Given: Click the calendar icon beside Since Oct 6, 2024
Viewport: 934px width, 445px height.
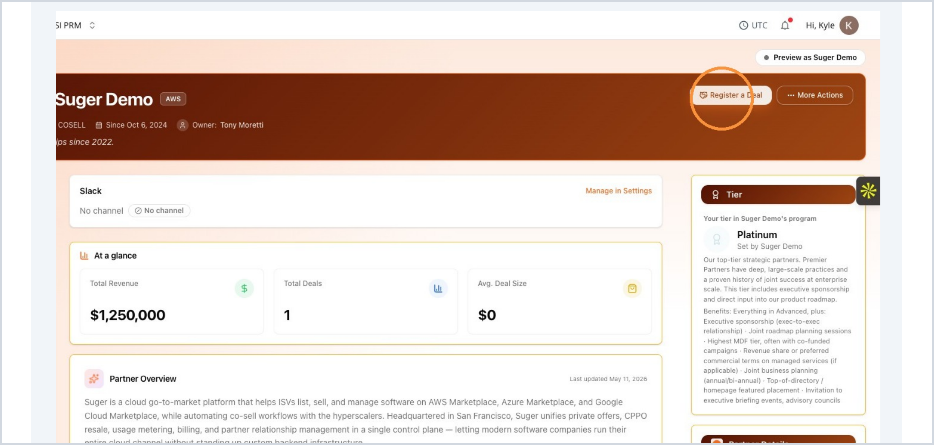Looking at the screenshot, I should [99, 125].
